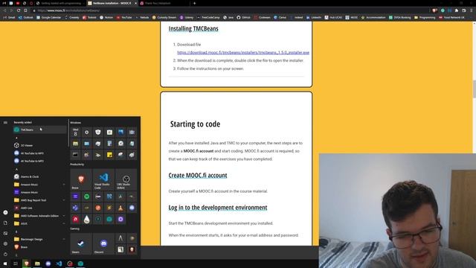Open the Discord tile under Gaming
The image size is (476, 268).
tap(103, 243)
